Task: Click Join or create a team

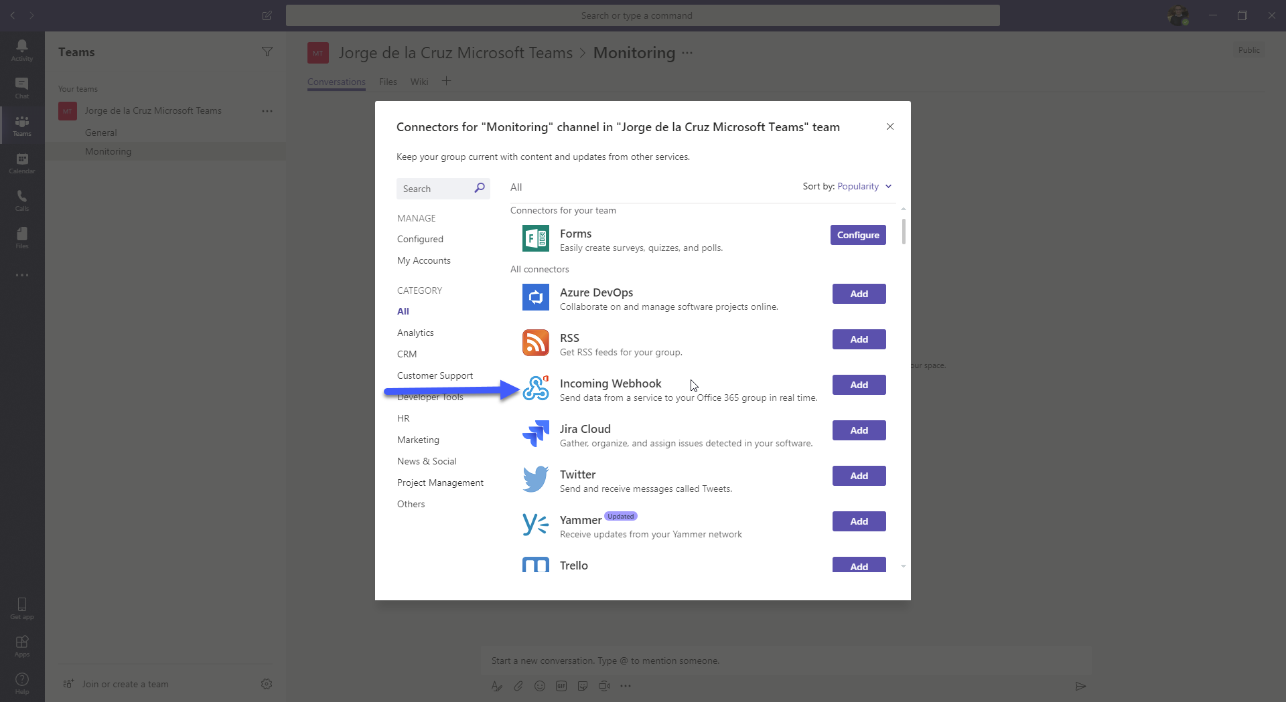Action: 115,684
